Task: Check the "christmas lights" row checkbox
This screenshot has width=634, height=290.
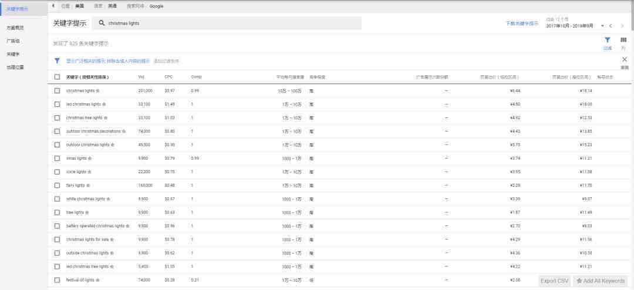Action: (x=57, y=90)
